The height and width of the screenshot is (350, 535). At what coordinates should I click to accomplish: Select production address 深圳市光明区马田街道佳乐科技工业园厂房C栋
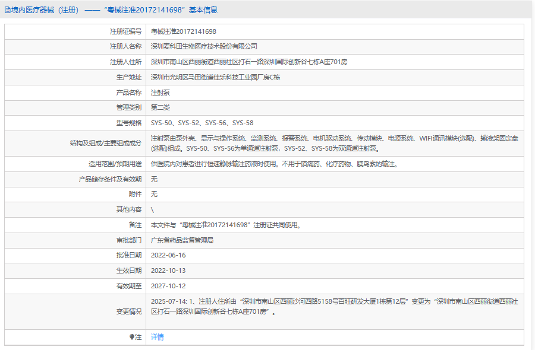point(215,77)
